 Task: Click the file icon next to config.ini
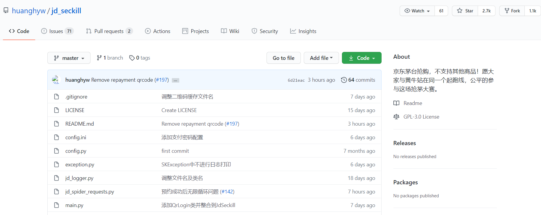point(56,137)
